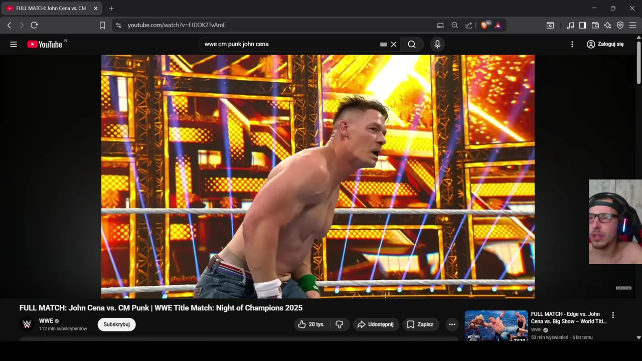Open Brave VPN shield icon

click(x=620, y=25)
